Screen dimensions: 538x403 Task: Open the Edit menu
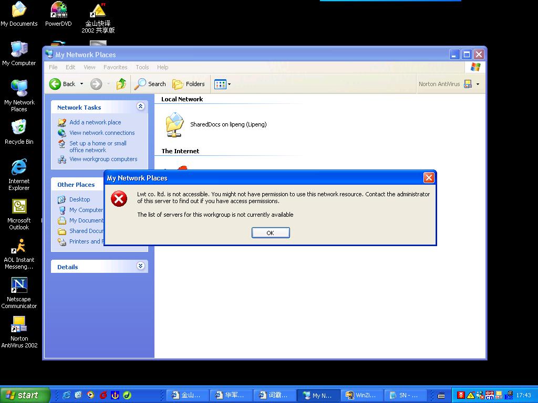[70, 67]
